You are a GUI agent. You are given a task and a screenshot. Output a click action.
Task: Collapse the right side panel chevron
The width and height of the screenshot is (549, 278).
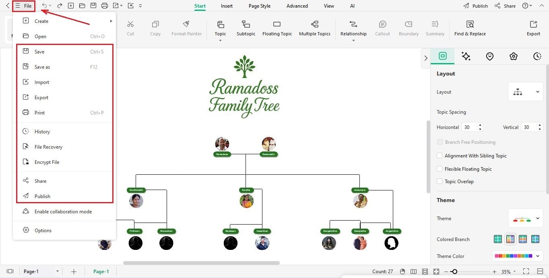426,58
